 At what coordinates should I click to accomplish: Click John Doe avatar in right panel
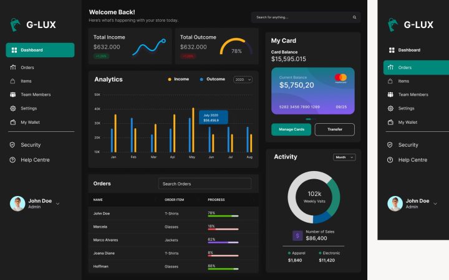395,203
